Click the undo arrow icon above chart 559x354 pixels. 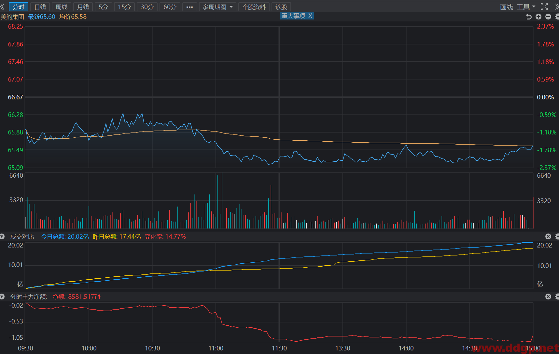tap(529, 17)
